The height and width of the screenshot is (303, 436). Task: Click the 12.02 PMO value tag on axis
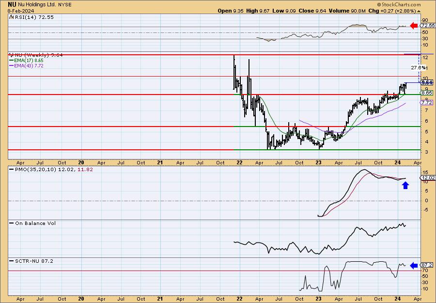coord(428,178)
